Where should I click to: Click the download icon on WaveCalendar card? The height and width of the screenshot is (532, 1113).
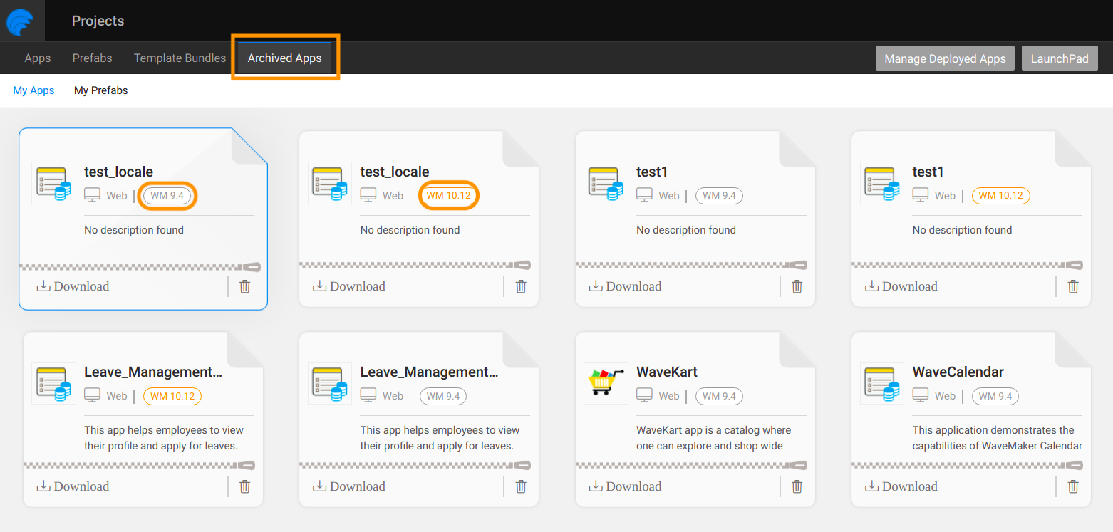coord(871,486)
